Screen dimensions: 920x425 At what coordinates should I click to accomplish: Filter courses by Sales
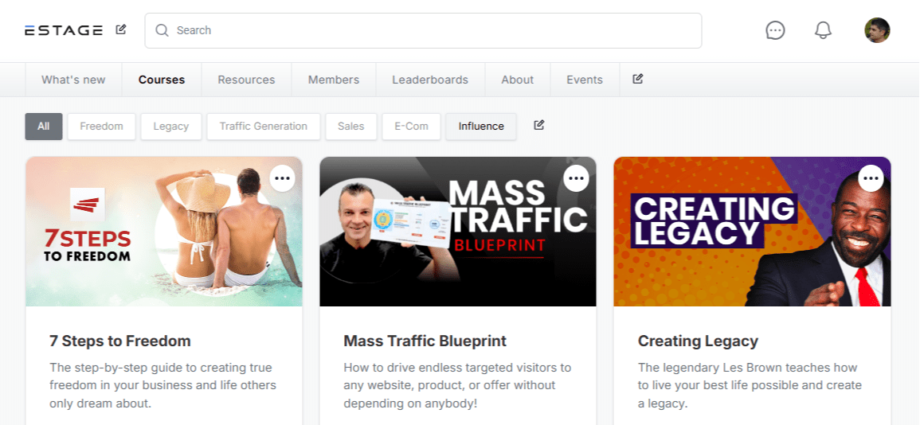[x=350, y=127]
